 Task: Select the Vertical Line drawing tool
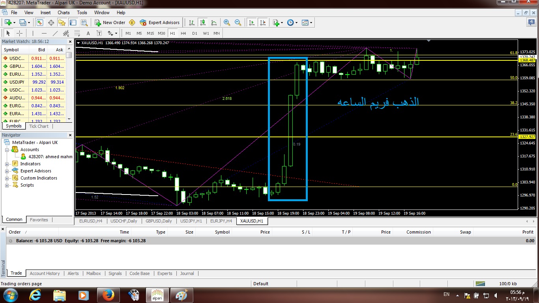point(33,33)
